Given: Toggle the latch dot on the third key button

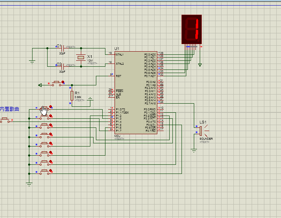Looking at the screenshot, I should pyautogui.click(x=51, y=125).
